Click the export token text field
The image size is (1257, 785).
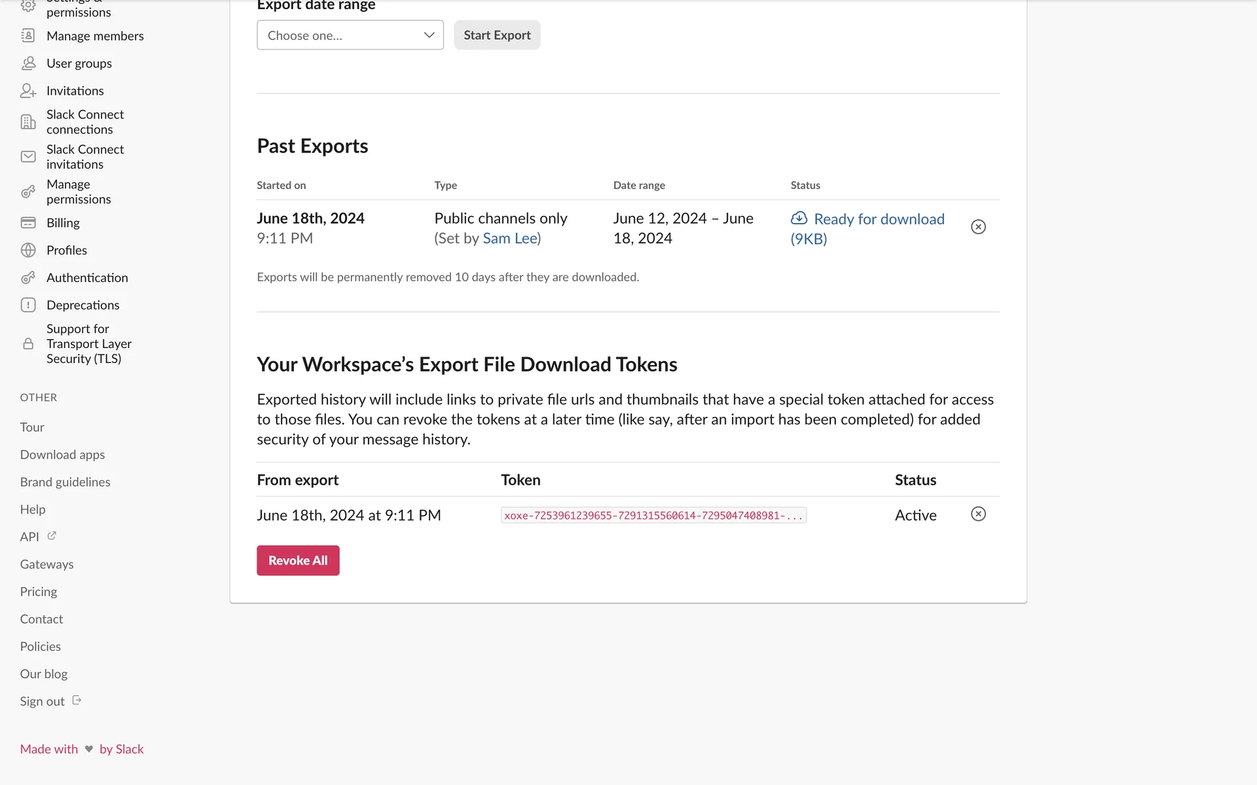pyautogui.click(x=653, y=515)
